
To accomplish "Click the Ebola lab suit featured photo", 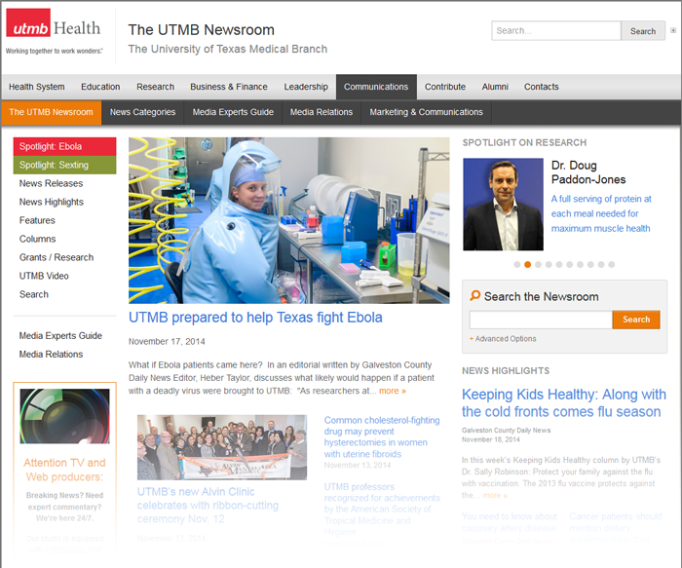I will point(288,220).
